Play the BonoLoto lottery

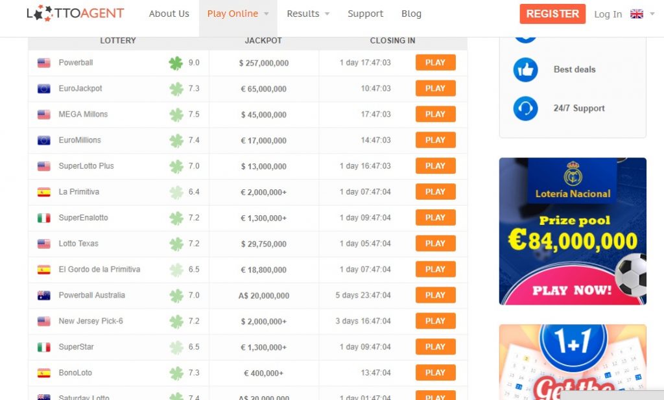pyautogui.click(x=435, y=372)
